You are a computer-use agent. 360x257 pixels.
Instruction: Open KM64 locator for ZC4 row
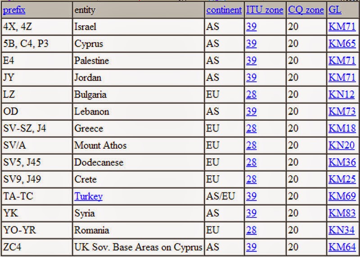(342, 247)
